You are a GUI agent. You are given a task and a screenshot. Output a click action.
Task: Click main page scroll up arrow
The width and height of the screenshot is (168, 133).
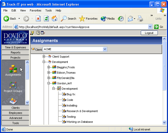pyautogui.click(x=164, y=39)
